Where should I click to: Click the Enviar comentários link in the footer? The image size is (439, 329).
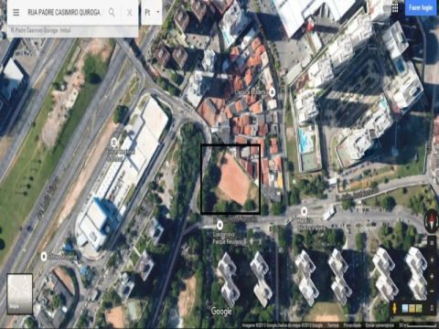tap(379, 325)
